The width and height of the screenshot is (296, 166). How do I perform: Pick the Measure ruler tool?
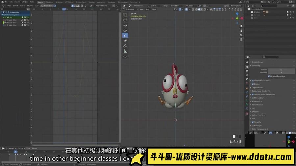125,51
